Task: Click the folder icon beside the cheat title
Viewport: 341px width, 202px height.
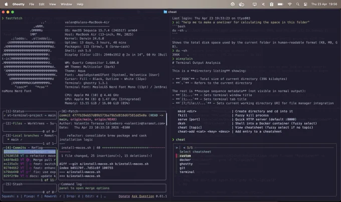Action: click(x=165, y=11)
